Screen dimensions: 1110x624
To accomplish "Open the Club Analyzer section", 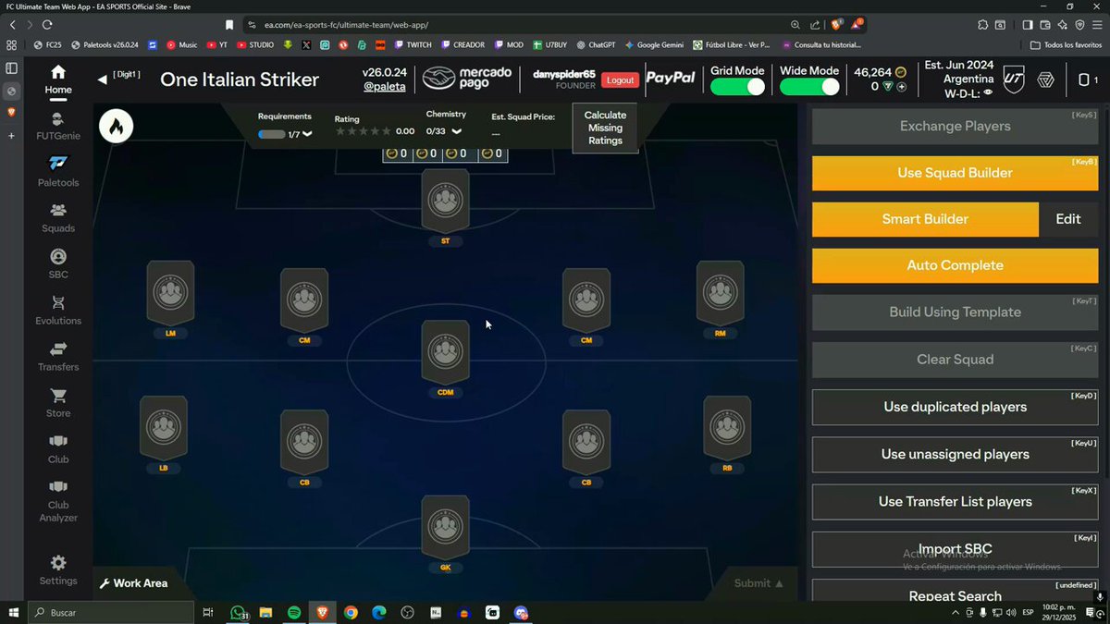I will click(58, 501).
